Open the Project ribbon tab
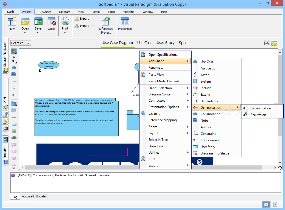This screenshot has height=210, width=285. (x=27, y=12)
